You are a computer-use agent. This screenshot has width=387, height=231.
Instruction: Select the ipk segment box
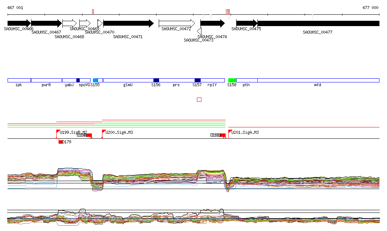[19, 81]
